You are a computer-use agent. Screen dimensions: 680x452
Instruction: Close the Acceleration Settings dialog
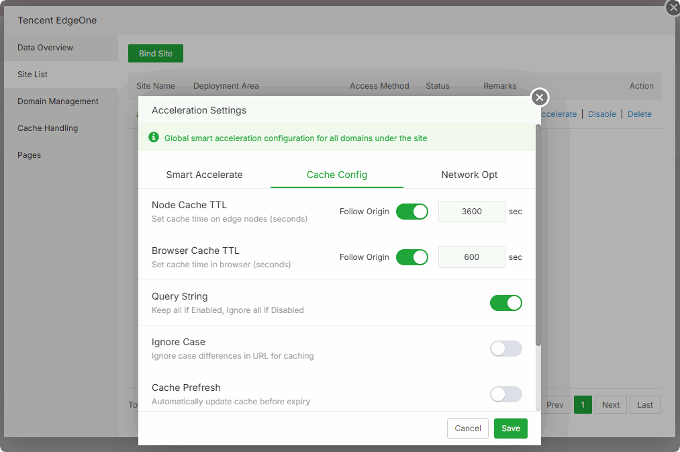pos(540,98)
